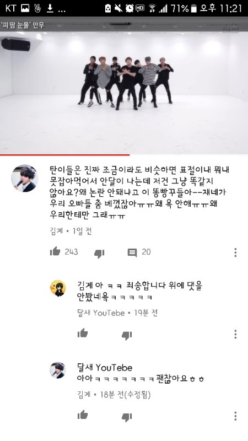Screen dimensions: 248x441
Task: Tap the top commenter's profile picture
Action: (25, 179)
